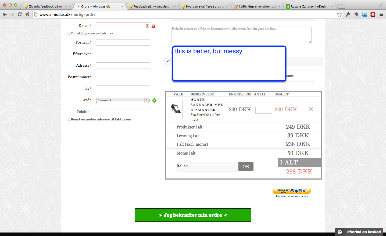Click the wrench extension icon in toolbar
The image size is (386, 236).
coord(348,14)
